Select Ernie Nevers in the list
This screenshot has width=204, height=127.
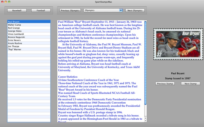click(x=29, y=40)
